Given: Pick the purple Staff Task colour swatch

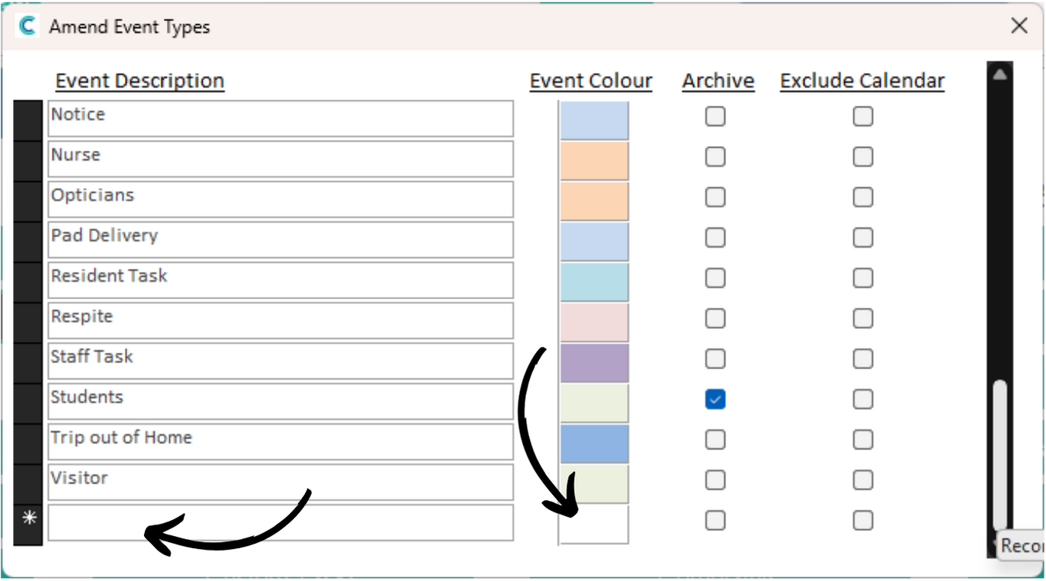Looking at the screenshot, I should coord(595,363).
